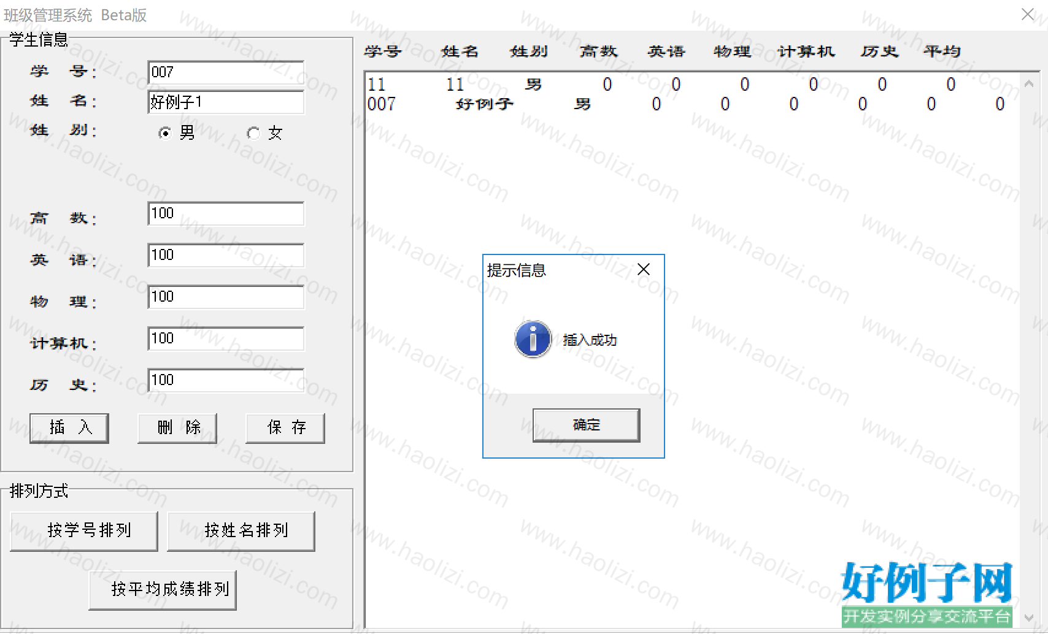1048x634 pixels.
Task: Click the 删除 button
Action: pyautogui.click(x=177, y=428)
